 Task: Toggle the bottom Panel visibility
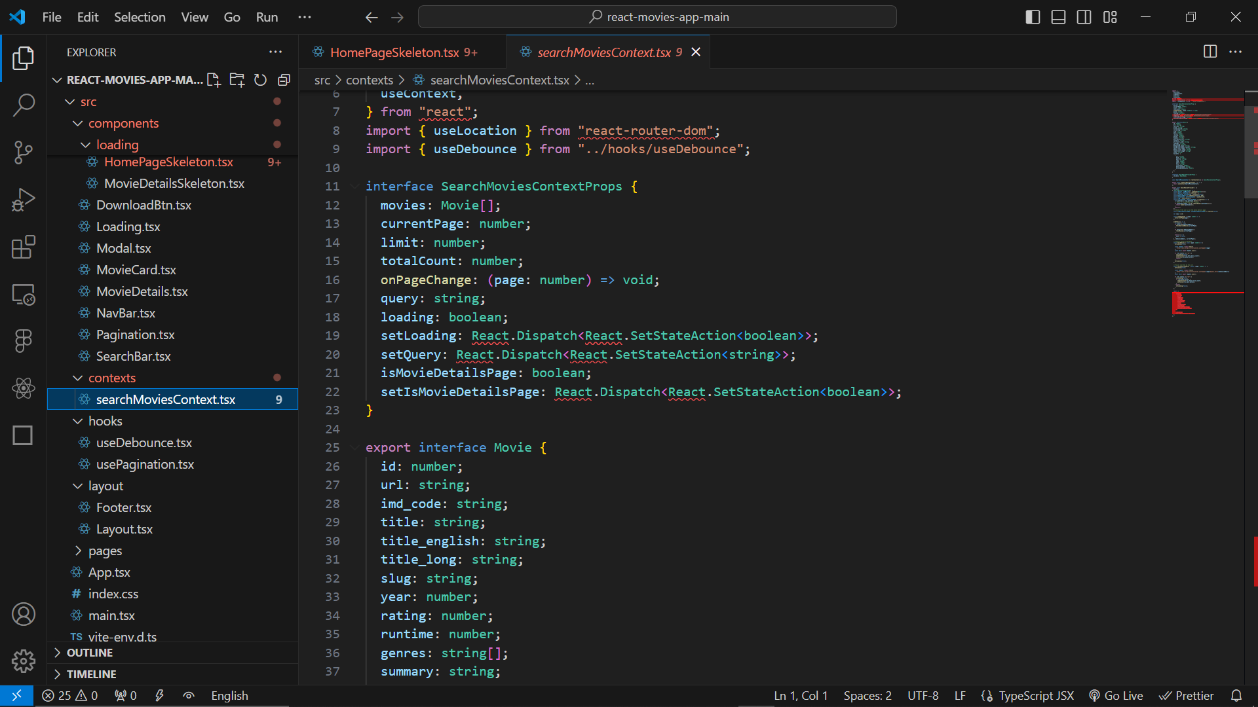coord(1058,17)
